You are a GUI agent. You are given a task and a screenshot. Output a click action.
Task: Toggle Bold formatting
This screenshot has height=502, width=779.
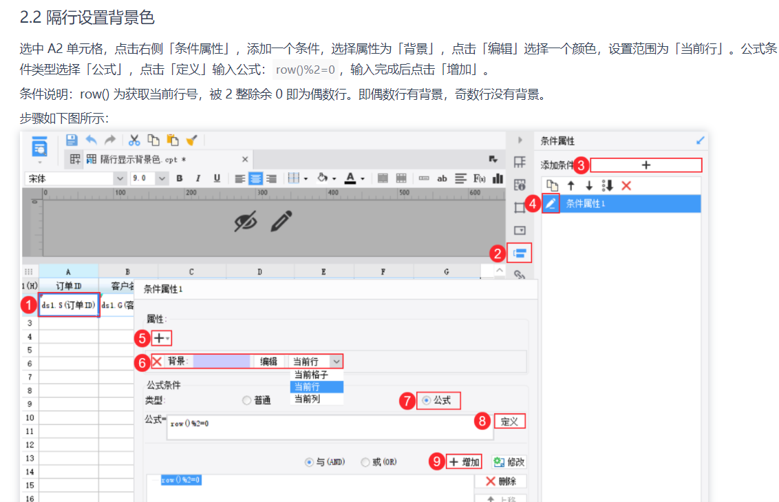coord(180,178)
